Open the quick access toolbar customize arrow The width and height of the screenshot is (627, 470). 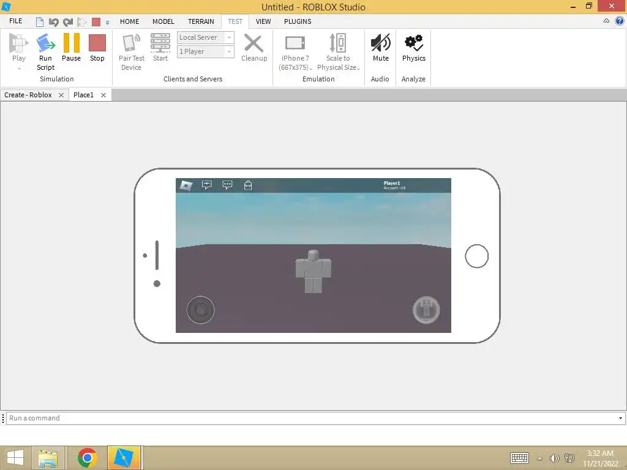108,23
